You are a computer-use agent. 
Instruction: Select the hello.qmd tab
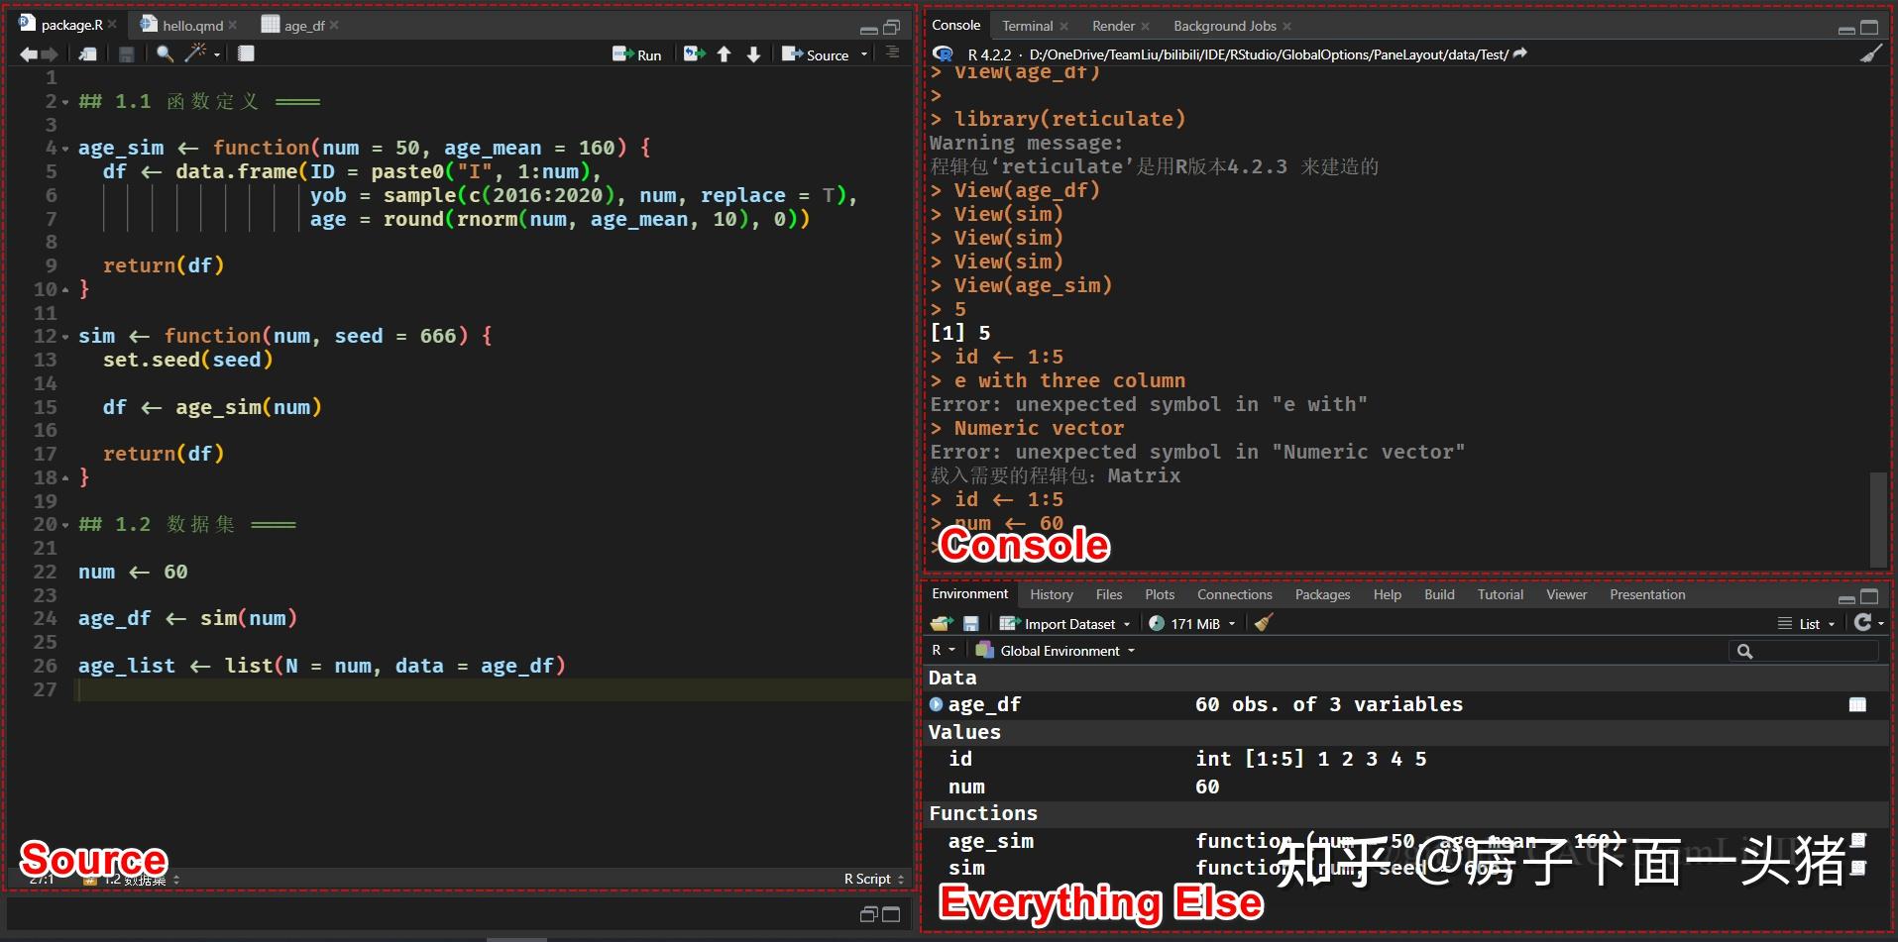pyautogui.click(x=191, y=26)
